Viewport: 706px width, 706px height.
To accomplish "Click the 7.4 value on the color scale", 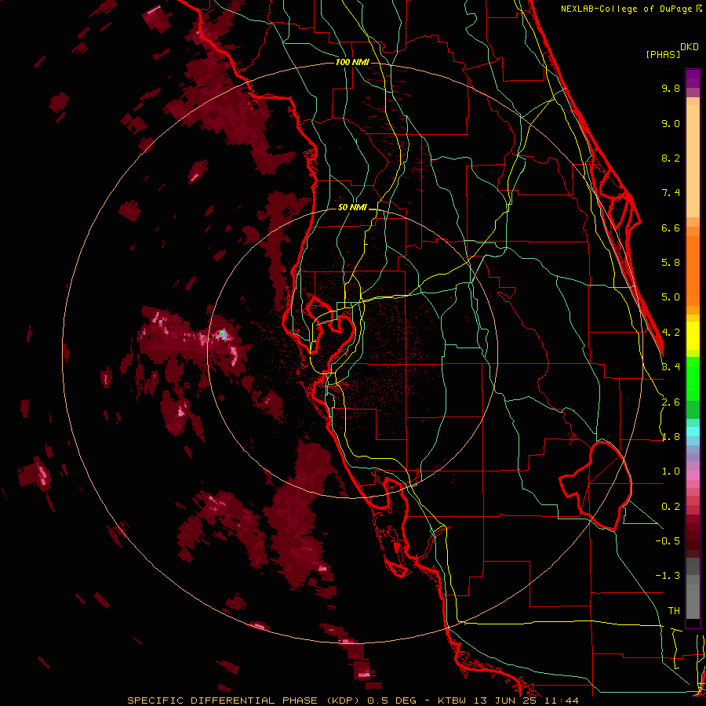I will 671,193.
